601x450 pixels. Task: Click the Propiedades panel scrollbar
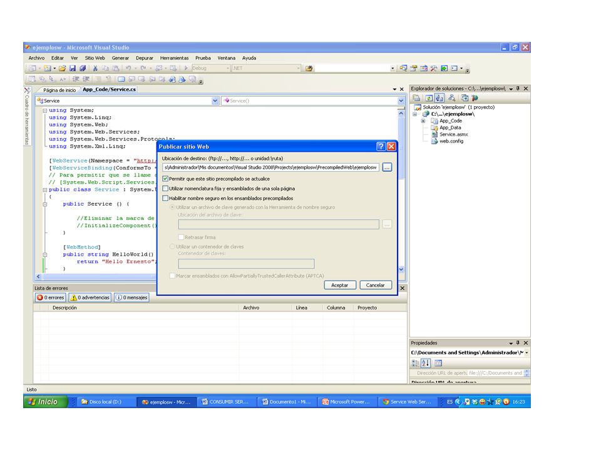click(x=527, y=372)
